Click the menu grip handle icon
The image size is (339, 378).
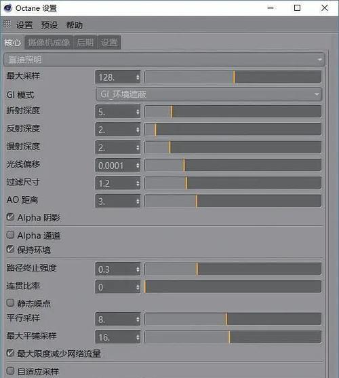[7, 24]
